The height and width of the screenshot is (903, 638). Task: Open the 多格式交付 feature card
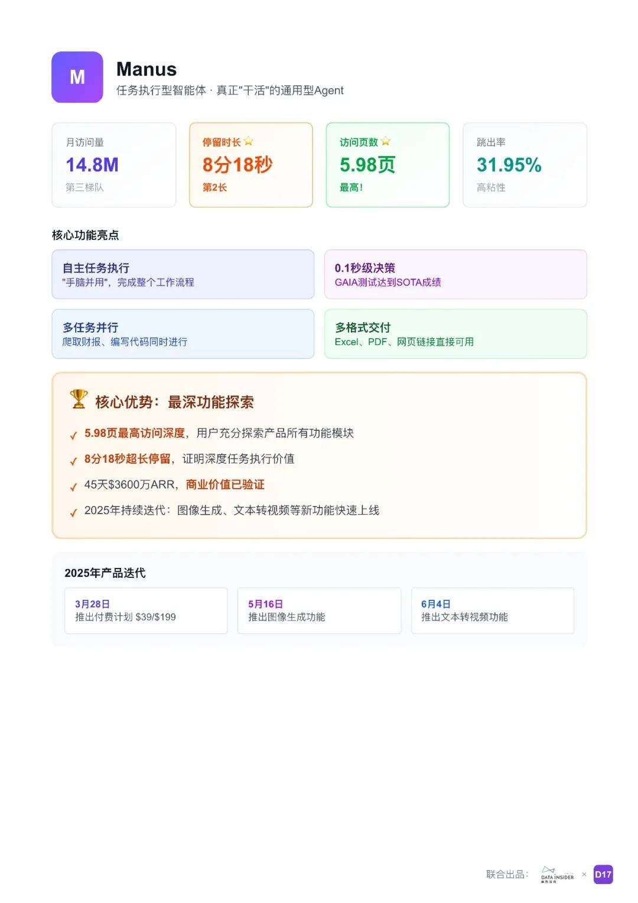click(x=455, y=334)
